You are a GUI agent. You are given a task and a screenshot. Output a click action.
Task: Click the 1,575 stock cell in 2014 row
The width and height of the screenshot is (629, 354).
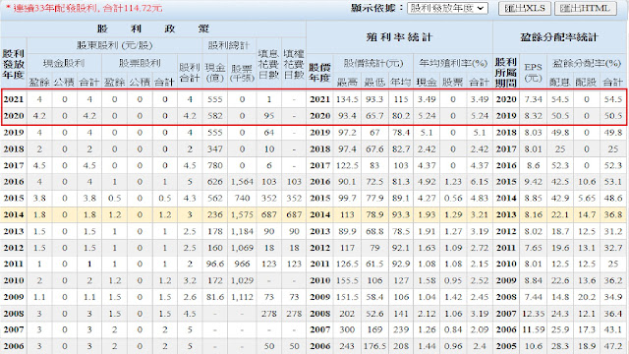click(242, 214)
